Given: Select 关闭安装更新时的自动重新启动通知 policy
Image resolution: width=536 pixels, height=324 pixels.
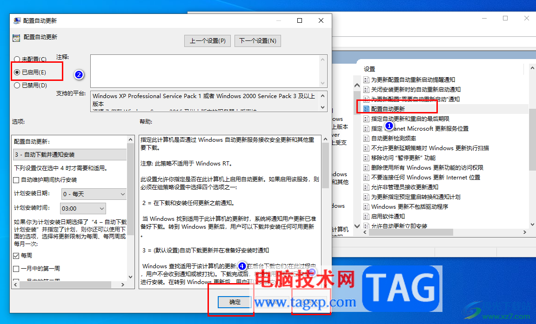Looking at the screenshot, I should pyautogui.click(x=415, y=89).
